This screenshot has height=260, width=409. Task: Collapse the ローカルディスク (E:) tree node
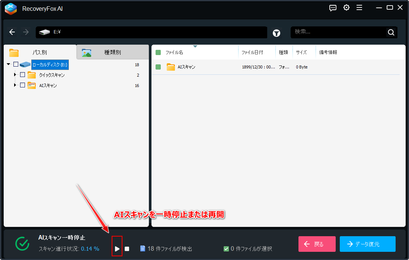pyautogui.click(x=8, y=64)
